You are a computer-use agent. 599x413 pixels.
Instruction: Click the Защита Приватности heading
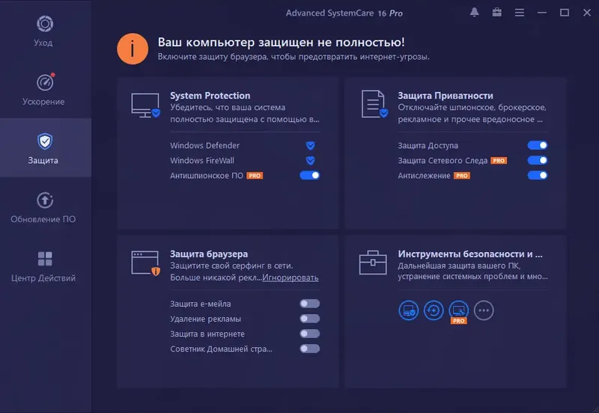(446, 96)
